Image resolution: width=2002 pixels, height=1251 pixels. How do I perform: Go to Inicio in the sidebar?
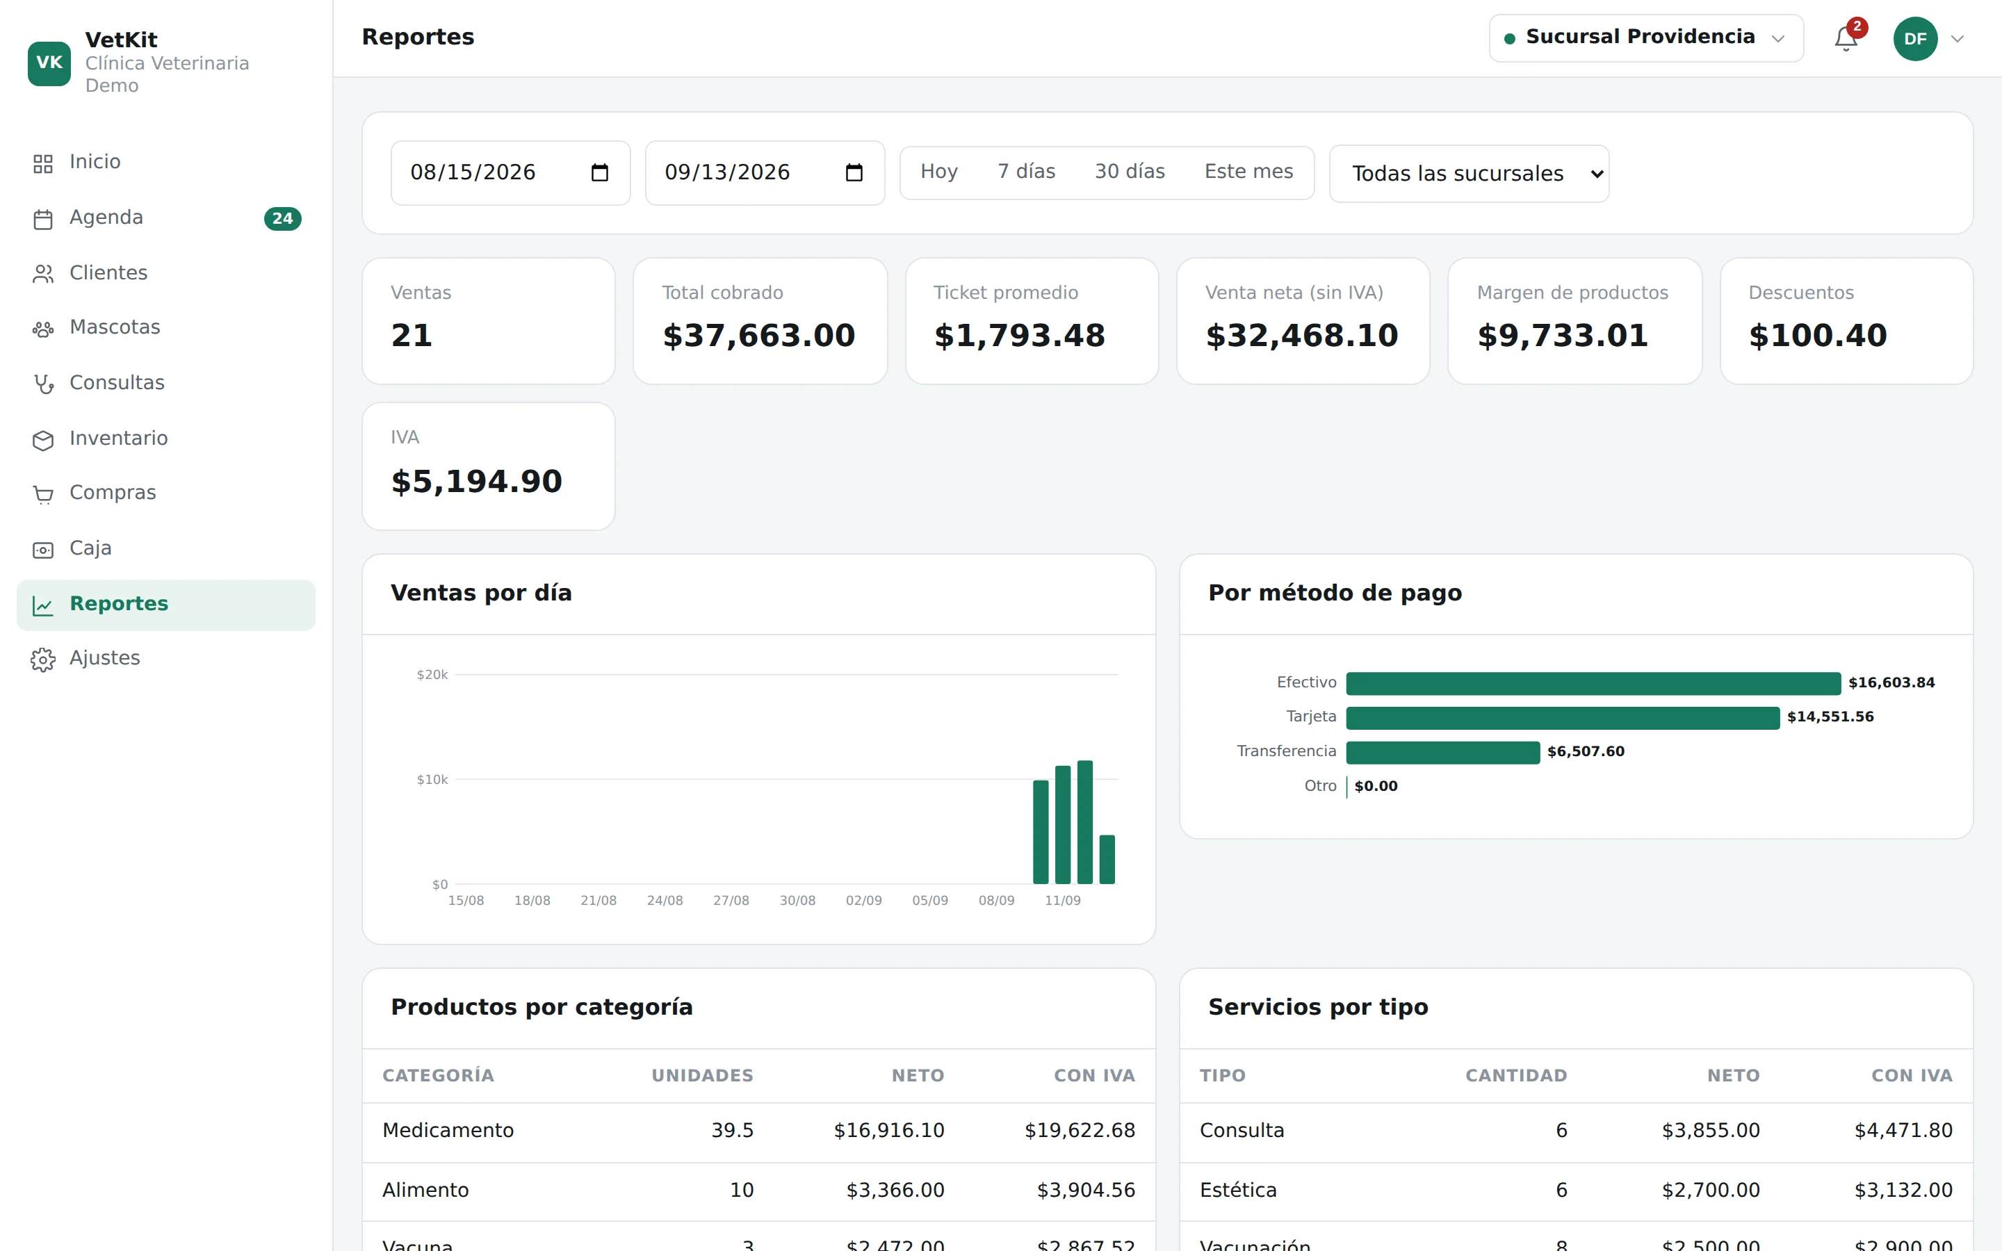coord(165,162)
